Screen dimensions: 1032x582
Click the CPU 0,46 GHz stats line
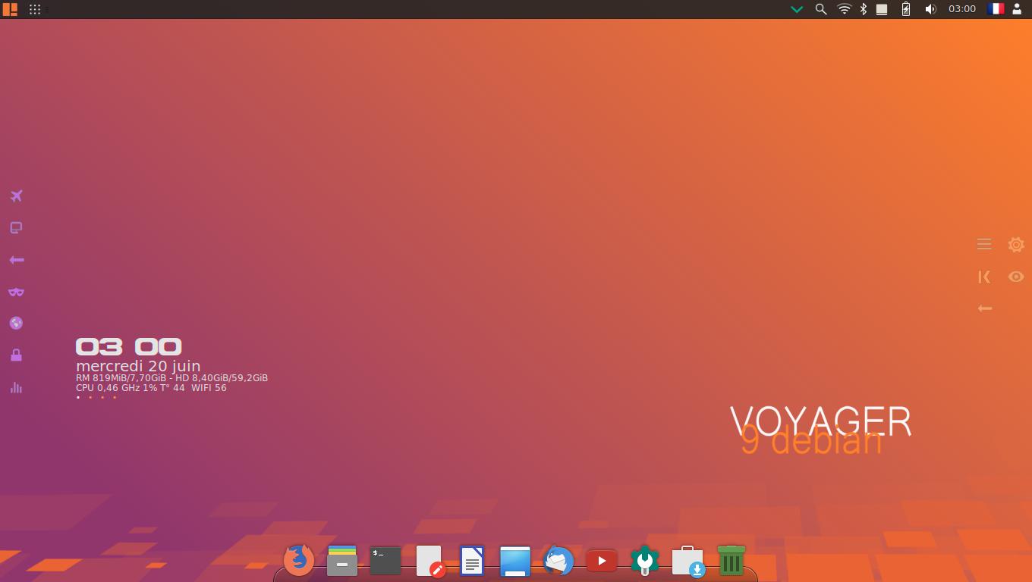(151, 387)
